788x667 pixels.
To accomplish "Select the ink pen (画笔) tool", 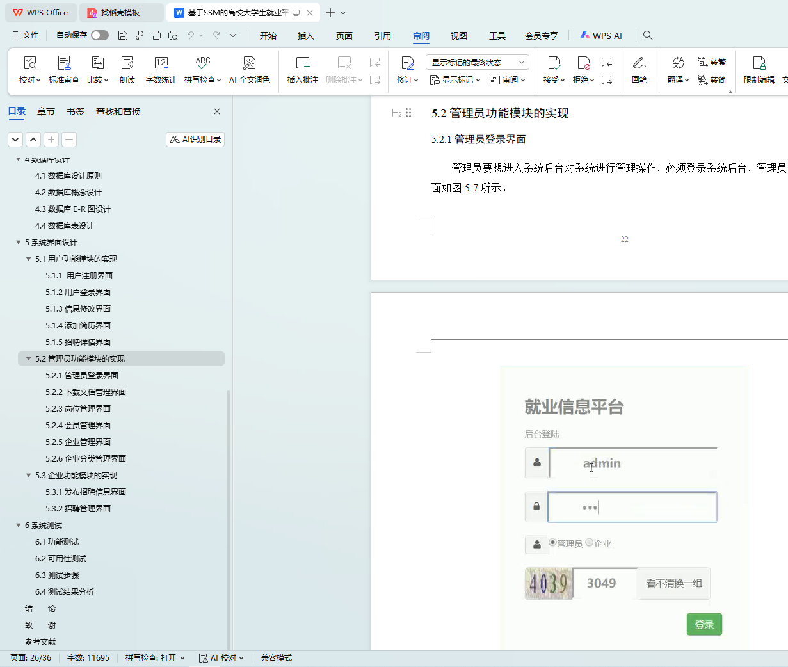I will [x=639, y=63].
